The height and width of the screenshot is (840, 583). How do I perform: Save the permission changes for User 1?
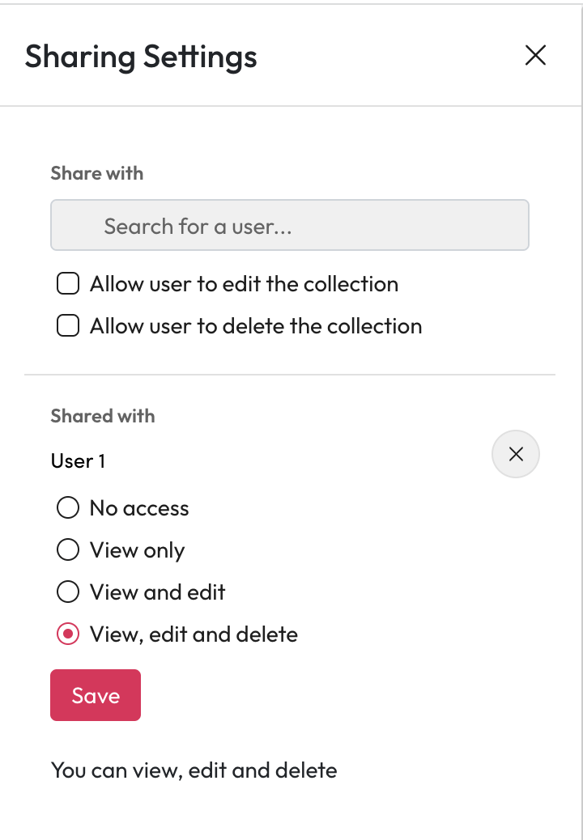coord(95,694)
